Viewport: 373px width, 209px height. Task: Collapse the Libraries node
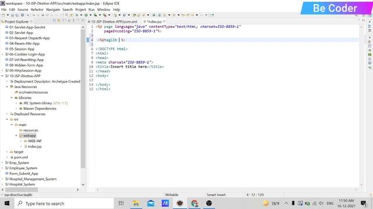click(x=12, y=98)
